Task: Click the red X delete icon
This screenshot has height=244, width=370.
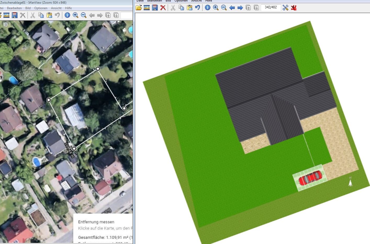Action: point(163,8)
